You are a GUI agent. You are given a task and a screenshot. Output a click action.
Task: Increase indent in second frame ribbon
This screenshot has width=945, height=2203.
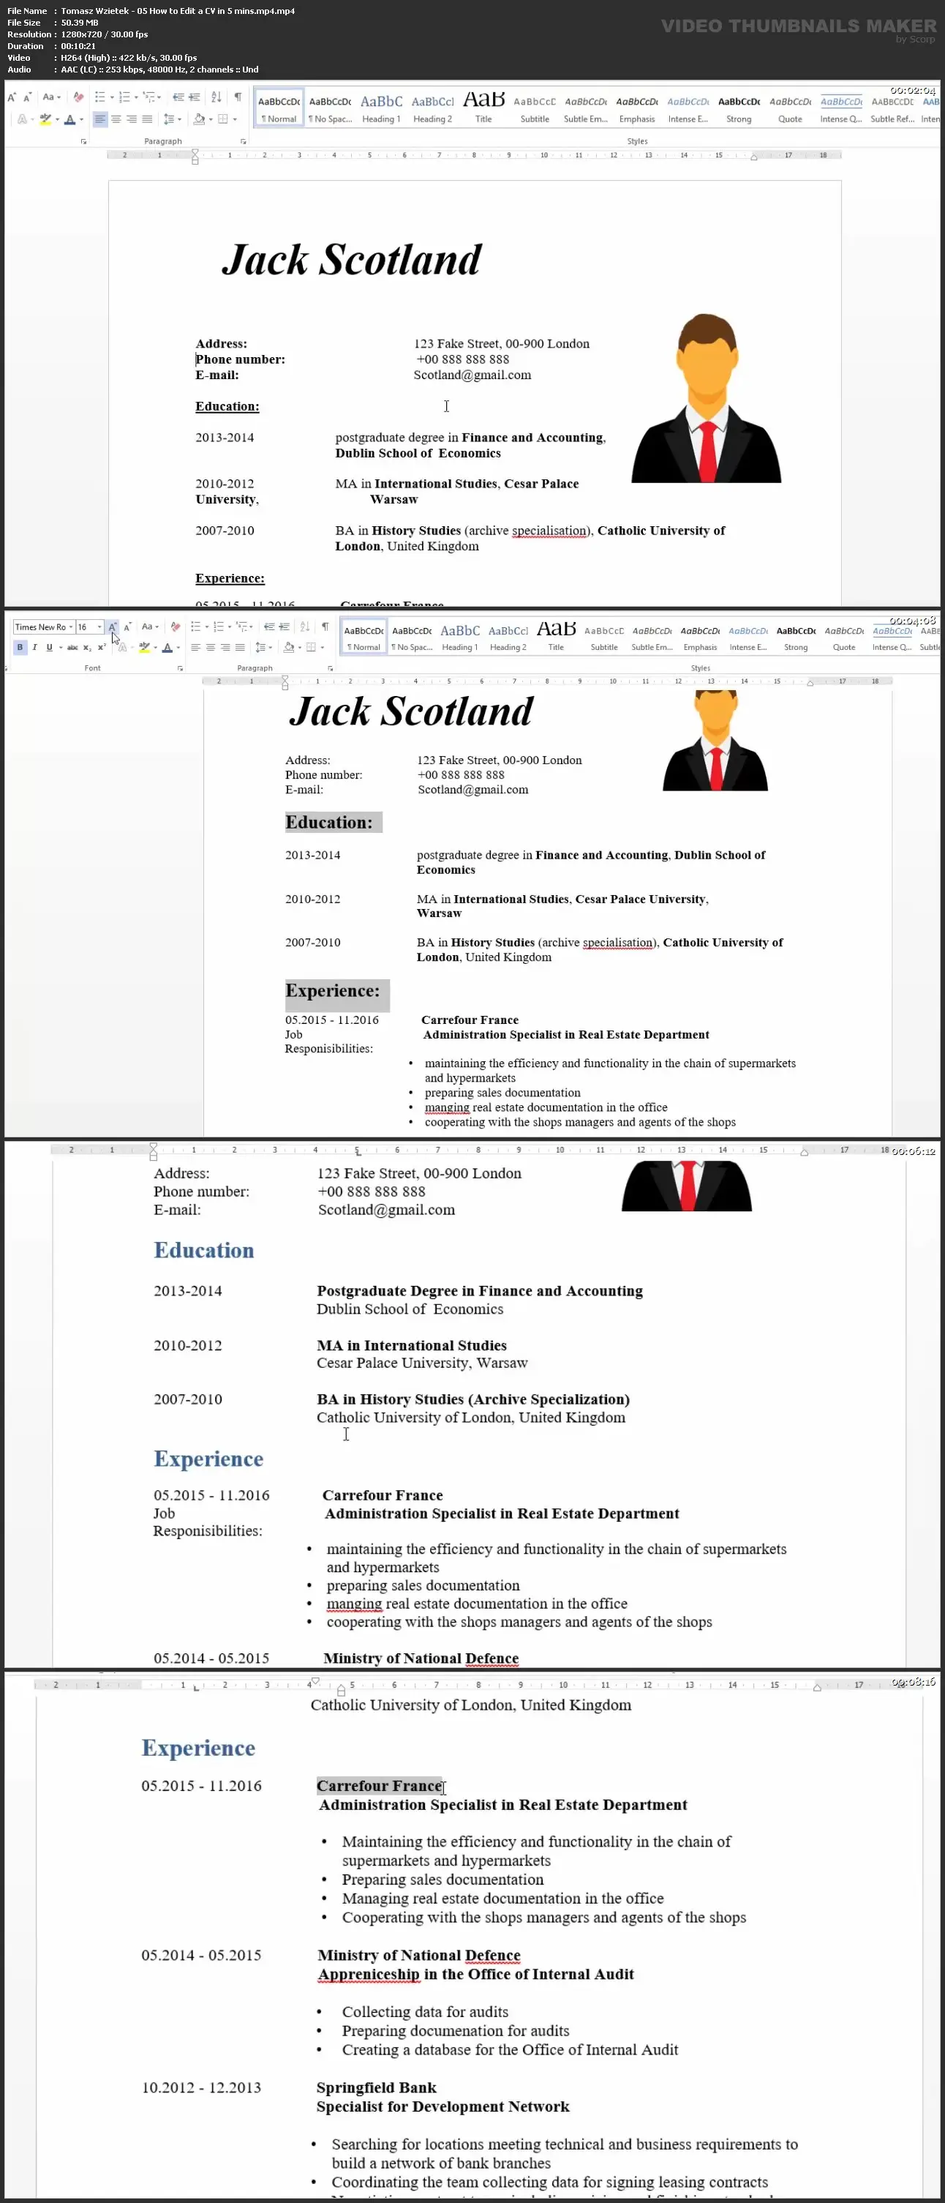[x=285, y=627]
